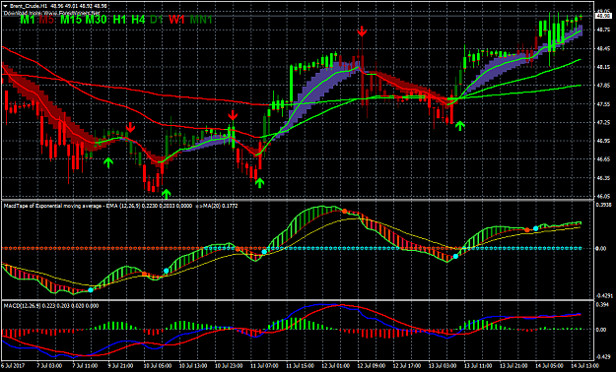
Task: Click the 14 Jul 13:00 time label
Action: click(585, 366)
